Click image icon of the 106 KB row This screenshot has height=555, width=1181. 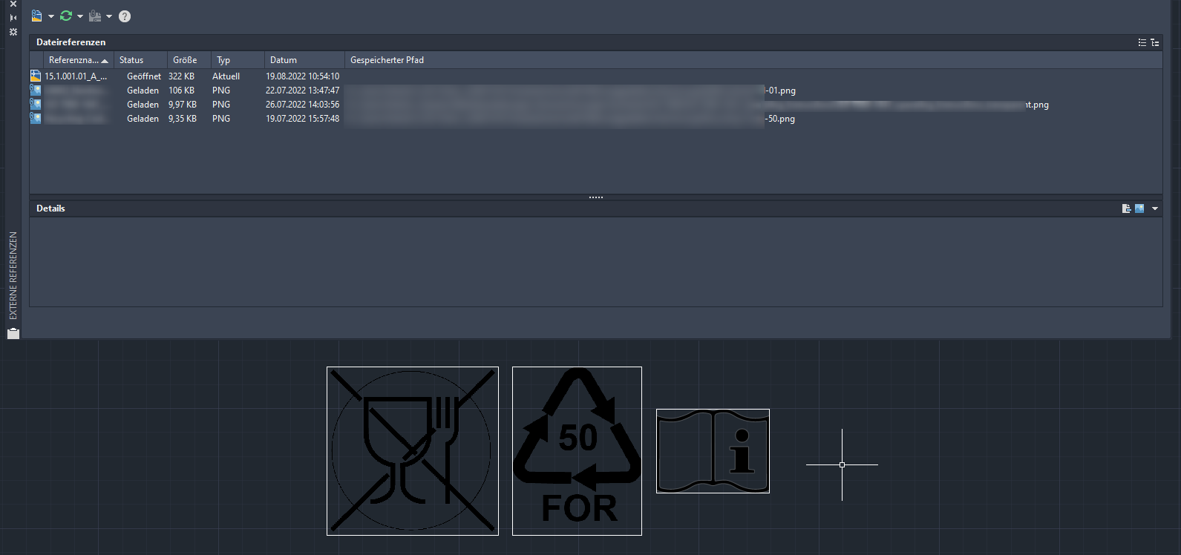pyautogui.click(x=36, y=91)
